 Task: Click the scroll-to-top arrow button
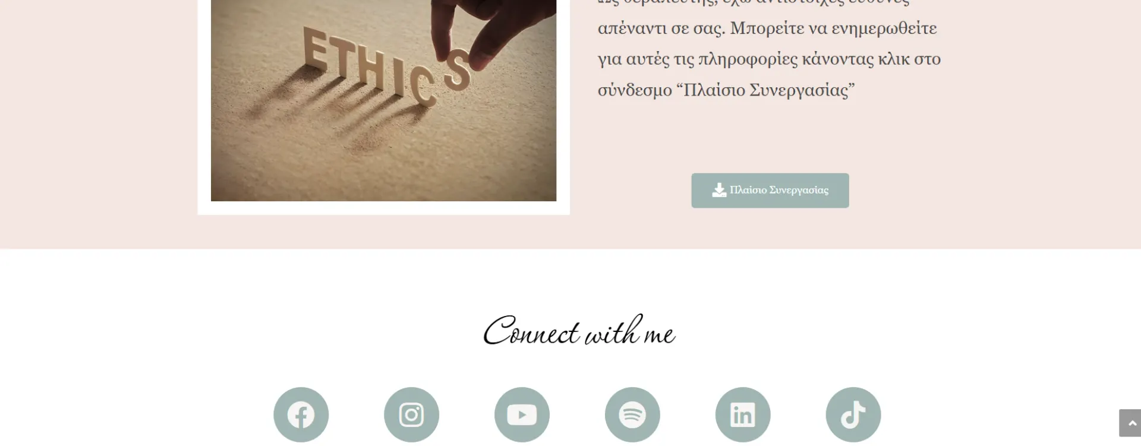coord(1130,423)
